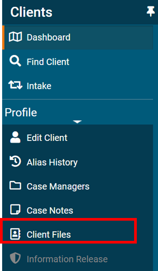Click the Alias History clock icon

point(16,162)
